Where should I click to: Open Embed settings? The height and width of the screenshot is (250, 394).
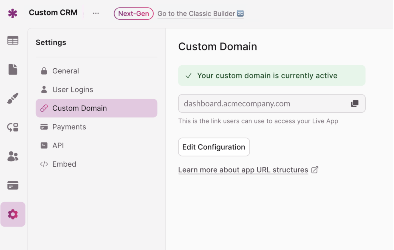point(64,164)
